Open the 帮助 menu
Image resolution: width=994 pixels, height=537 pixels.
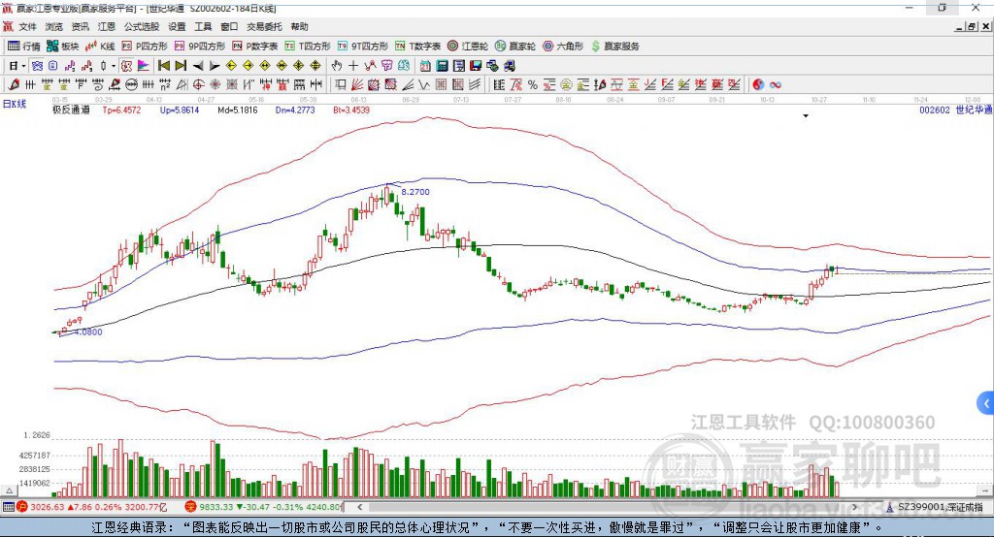pos(299,26)
